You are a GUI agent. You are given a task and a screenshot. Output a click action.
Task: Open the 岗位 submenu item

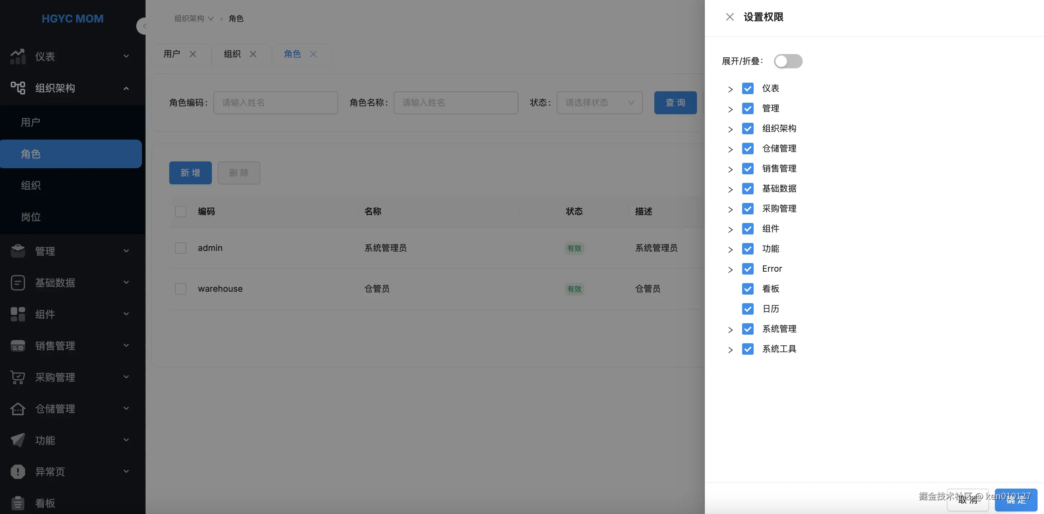pos(31,217)
